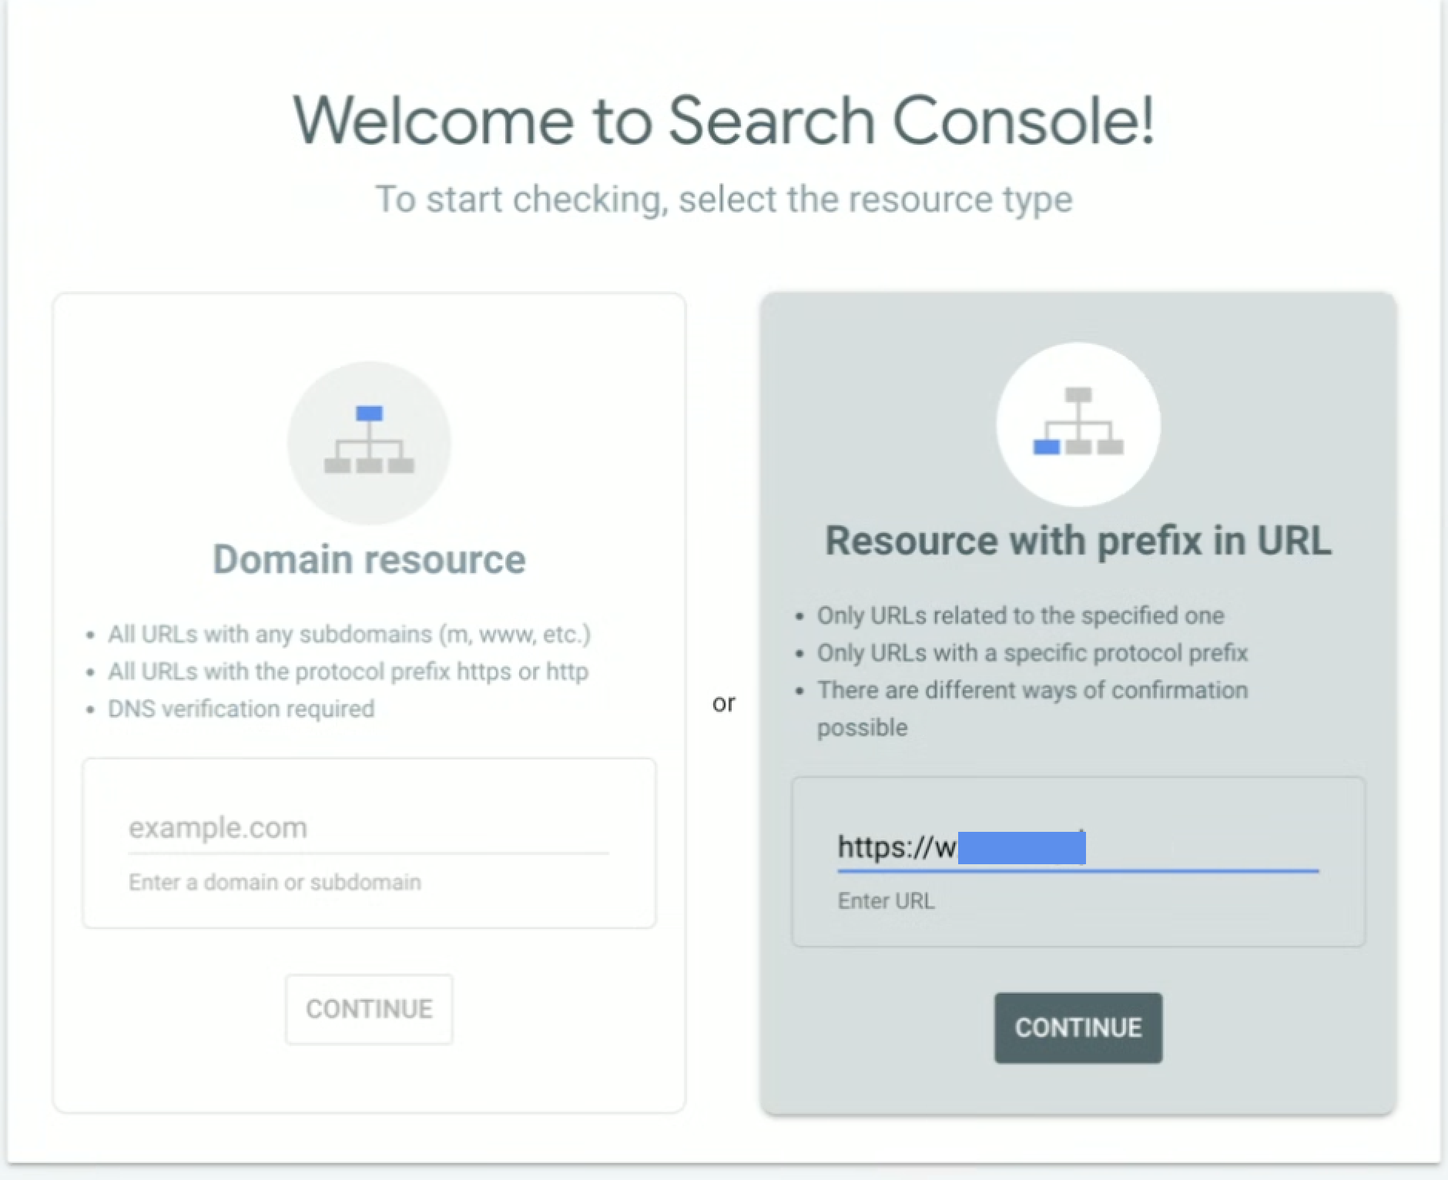This screenshot has height=1180, width=1448.
Task: Click the Domain resource hierarchy icon
Action: 369,442
